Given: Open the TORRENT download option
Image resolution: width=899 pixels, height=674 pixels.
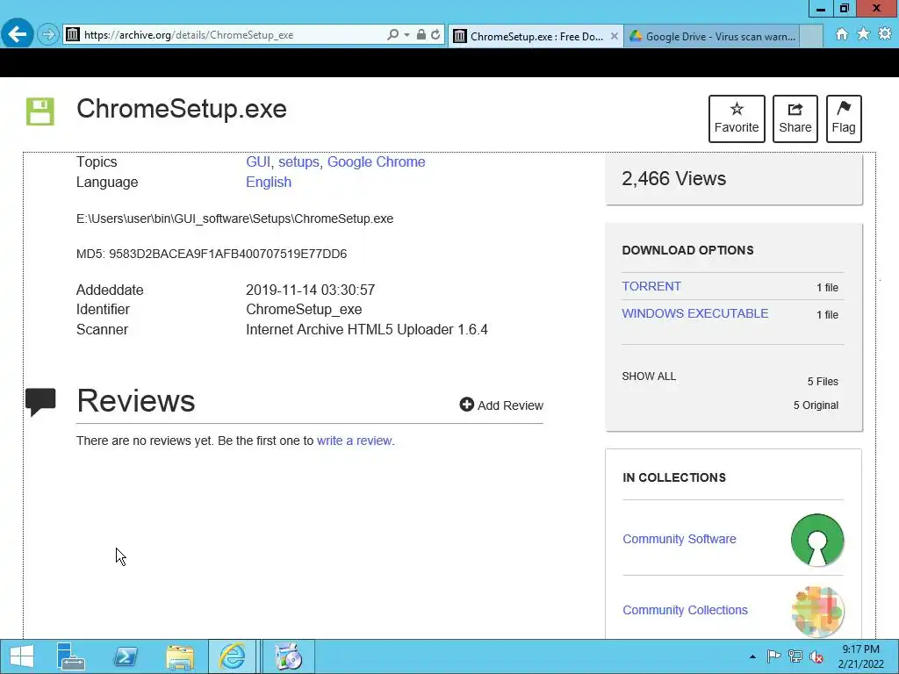Looking at the screenshot, I should 651,287.
